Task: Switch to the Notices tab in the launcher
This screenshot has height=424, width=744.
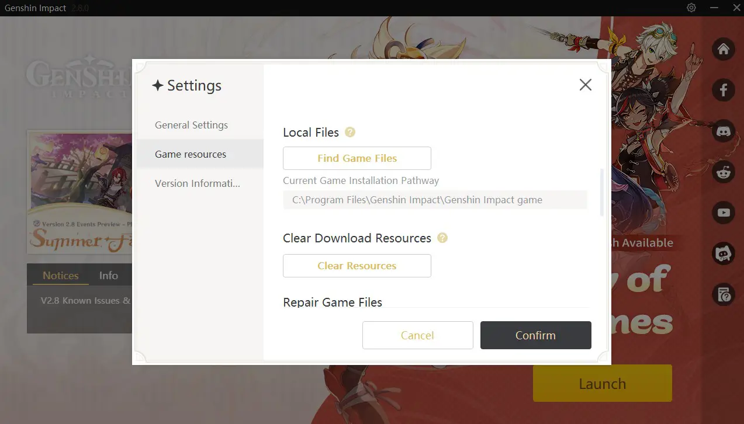Action: coord(60,276)
